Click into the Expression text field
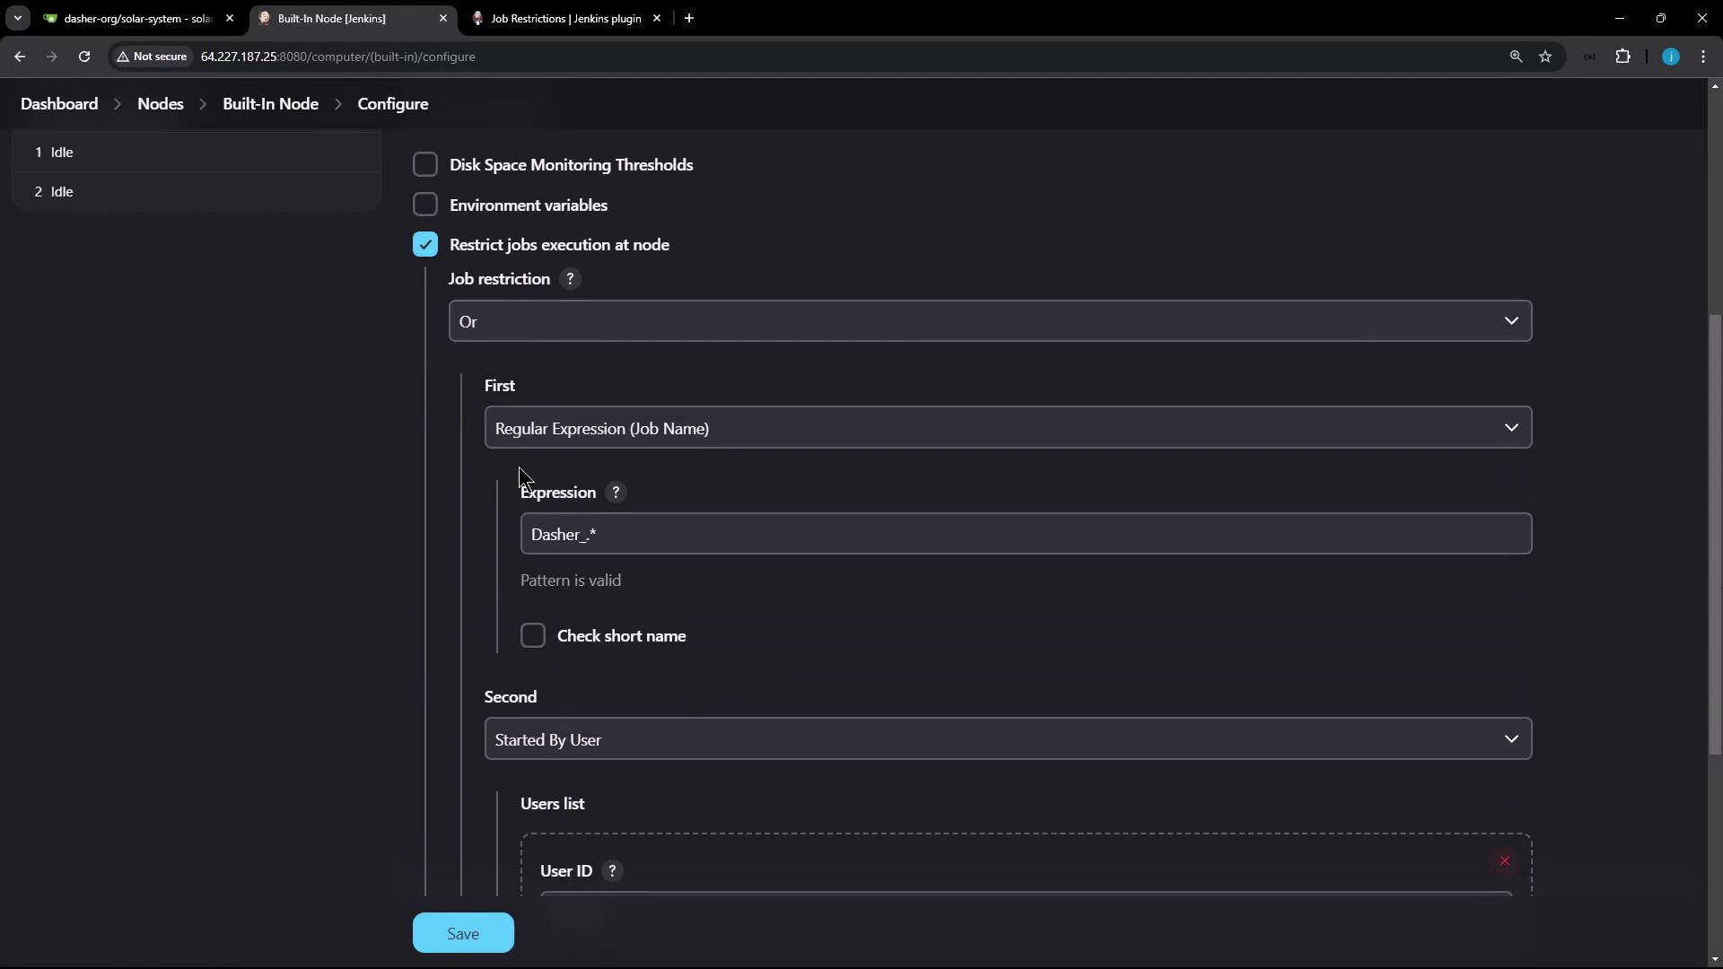 coord(1026,535)
